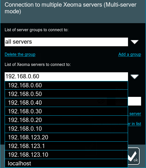
Task: Collapse the Xeoma servers dropdown arrow
Action: (134, 77)
